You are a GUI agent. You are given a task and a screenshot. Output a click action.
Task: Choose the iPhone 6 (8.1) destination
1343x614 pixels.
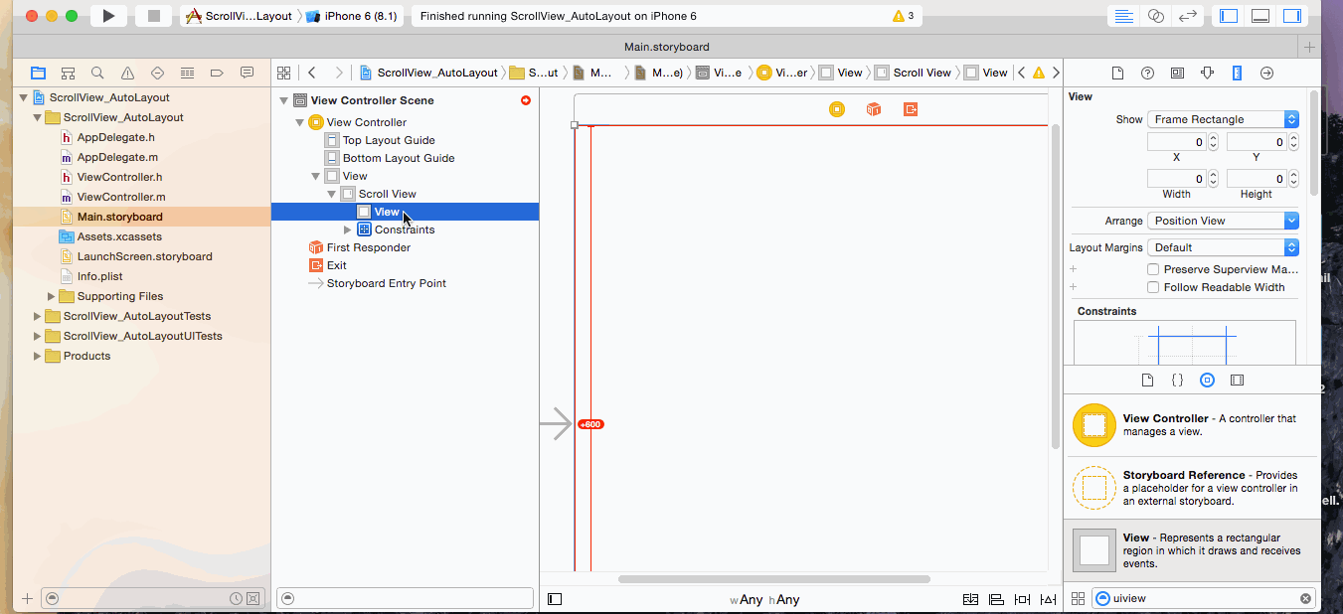point(351,16)
